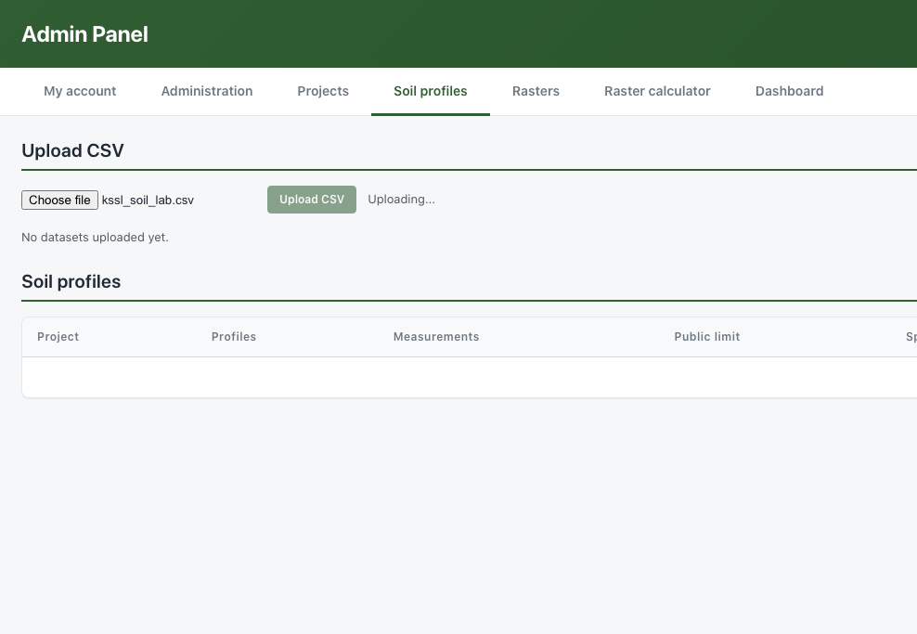Click the Choose file button

coord(59,200)
